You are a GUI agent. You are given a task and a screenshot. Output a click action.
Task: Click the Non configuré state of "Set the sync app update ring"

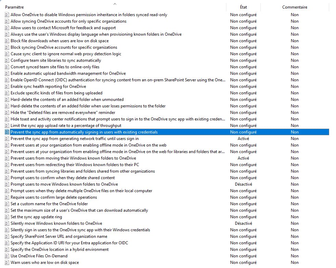(244, 217)
